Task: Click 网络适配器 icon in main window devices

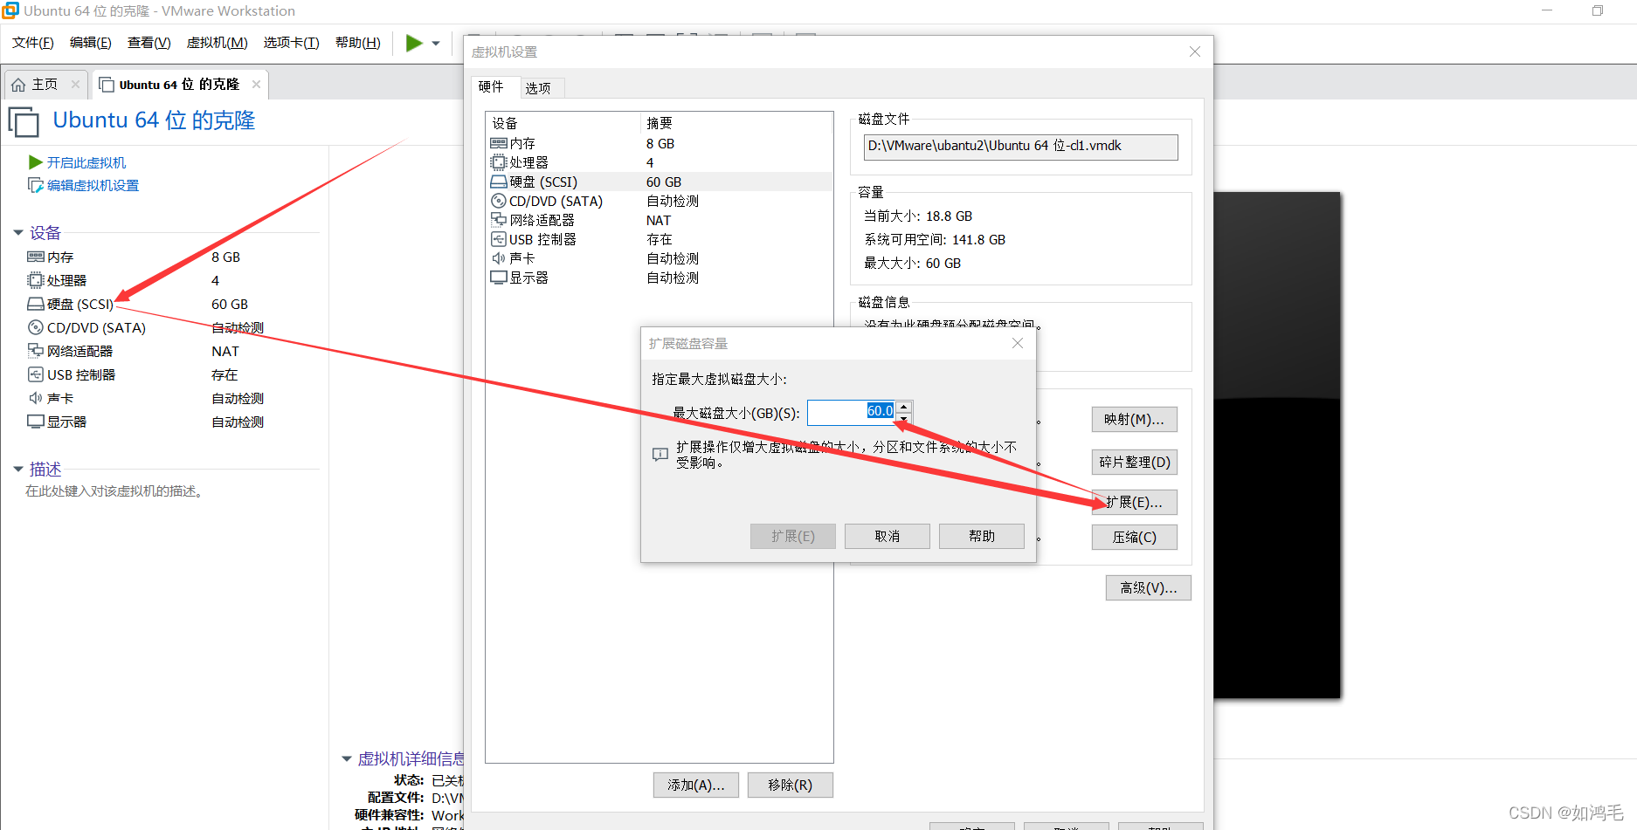Action: [x=36, y=351]
